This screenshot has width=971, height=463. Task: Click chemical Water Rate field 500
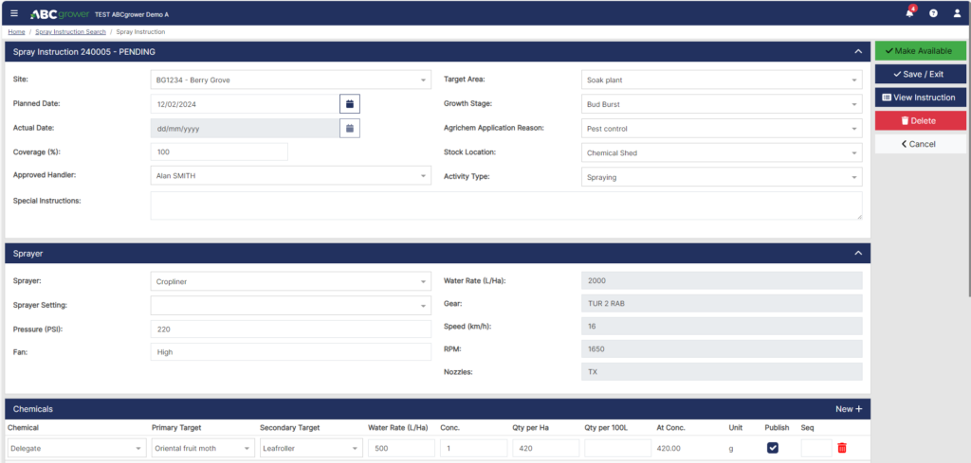coord(402,448)
